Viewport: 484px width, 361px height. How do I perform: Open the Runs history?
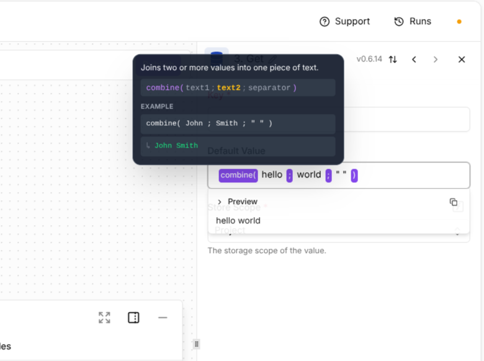413,21
